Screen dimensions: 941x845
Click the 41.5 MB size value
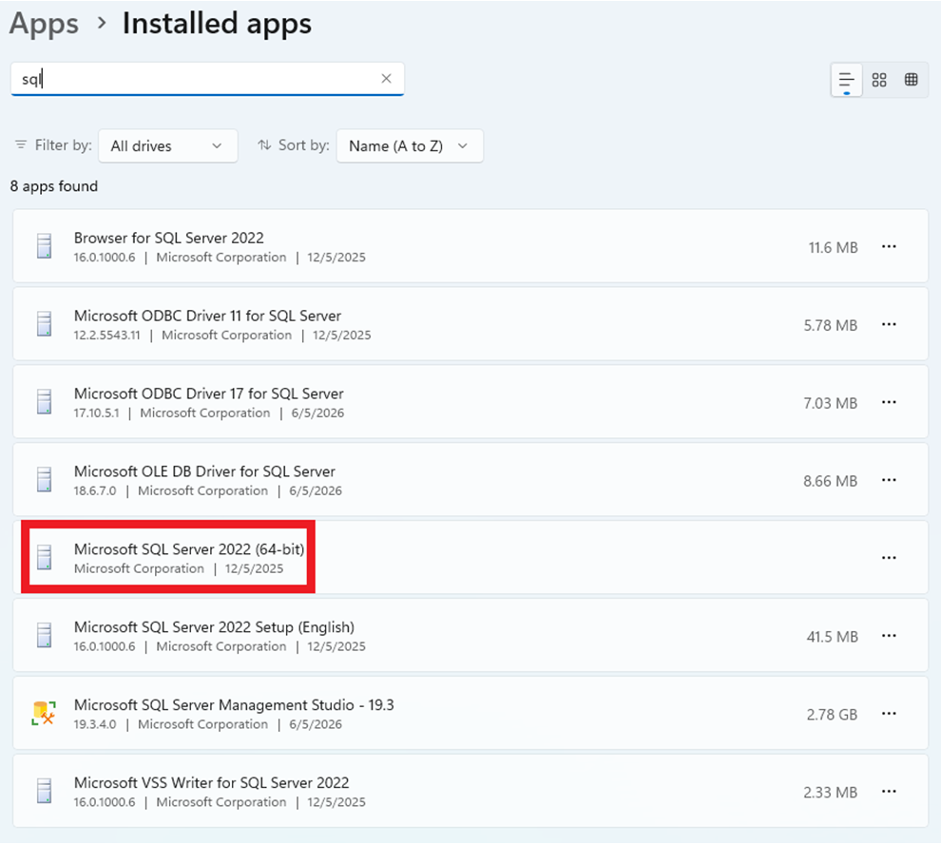833,637
